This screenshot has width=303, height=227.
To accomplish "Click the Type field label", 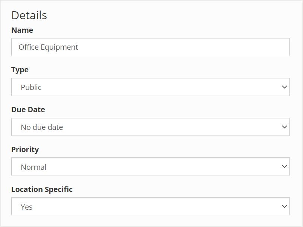I will point(20,70).
